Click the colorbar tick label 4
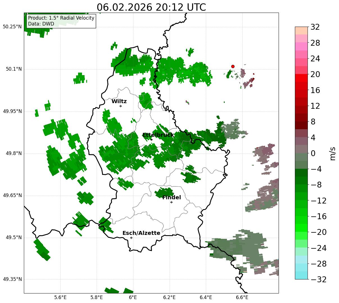 313,138
